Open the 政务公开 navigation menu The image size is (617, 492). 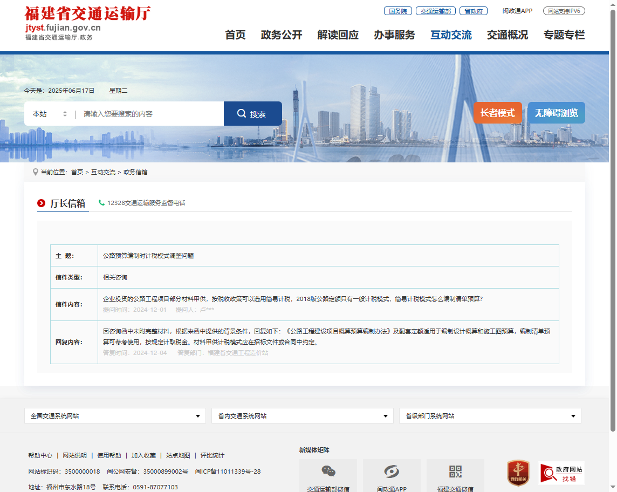pos(281,35)
